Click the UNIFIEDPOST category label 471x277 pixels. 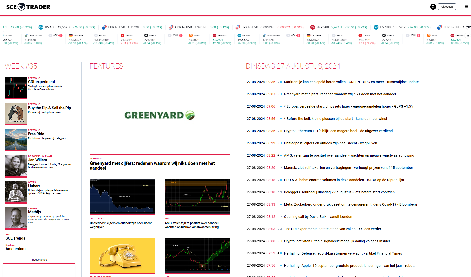[97, 219]
